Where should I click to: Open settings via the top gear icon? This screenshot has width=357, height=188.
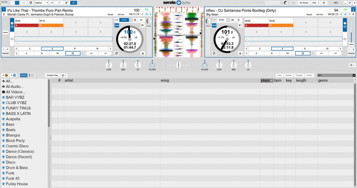click(324, 2)
